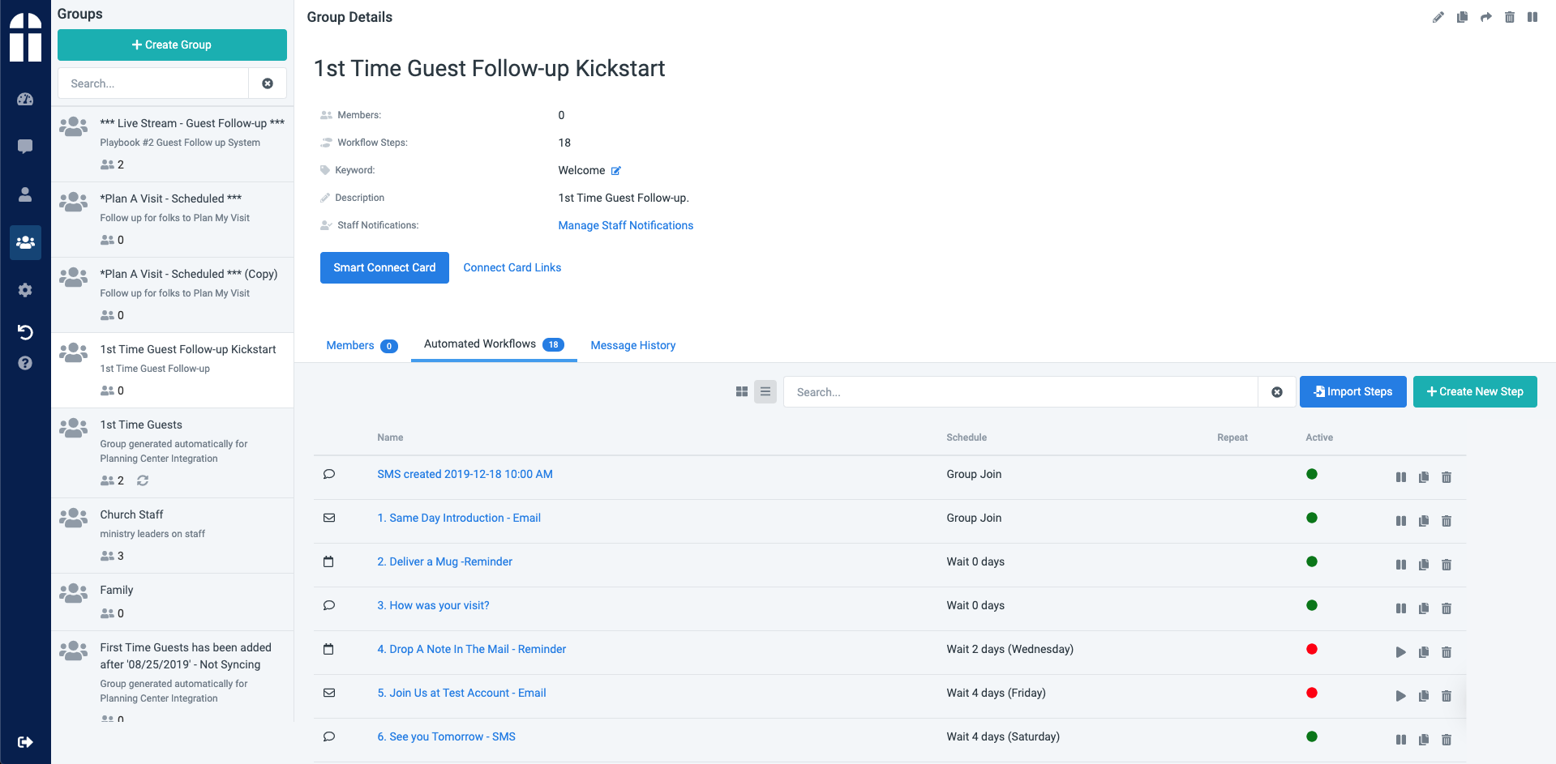Click the workflow steps search field
The height and width of the screenshot is (764, 1556).
pyautogui.click(x=1020, y=392)
